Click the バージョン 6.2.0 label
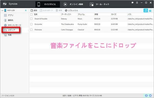The image size is (154, 98). 8,95
